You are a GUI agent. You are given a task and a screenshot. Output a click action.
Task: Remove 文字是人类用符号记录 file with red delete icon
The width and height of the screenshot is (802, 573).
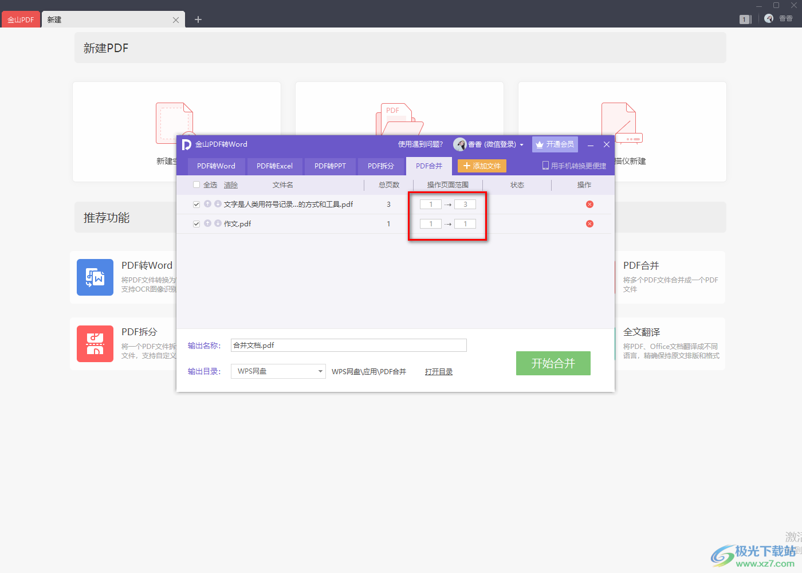tap(589, 205)
